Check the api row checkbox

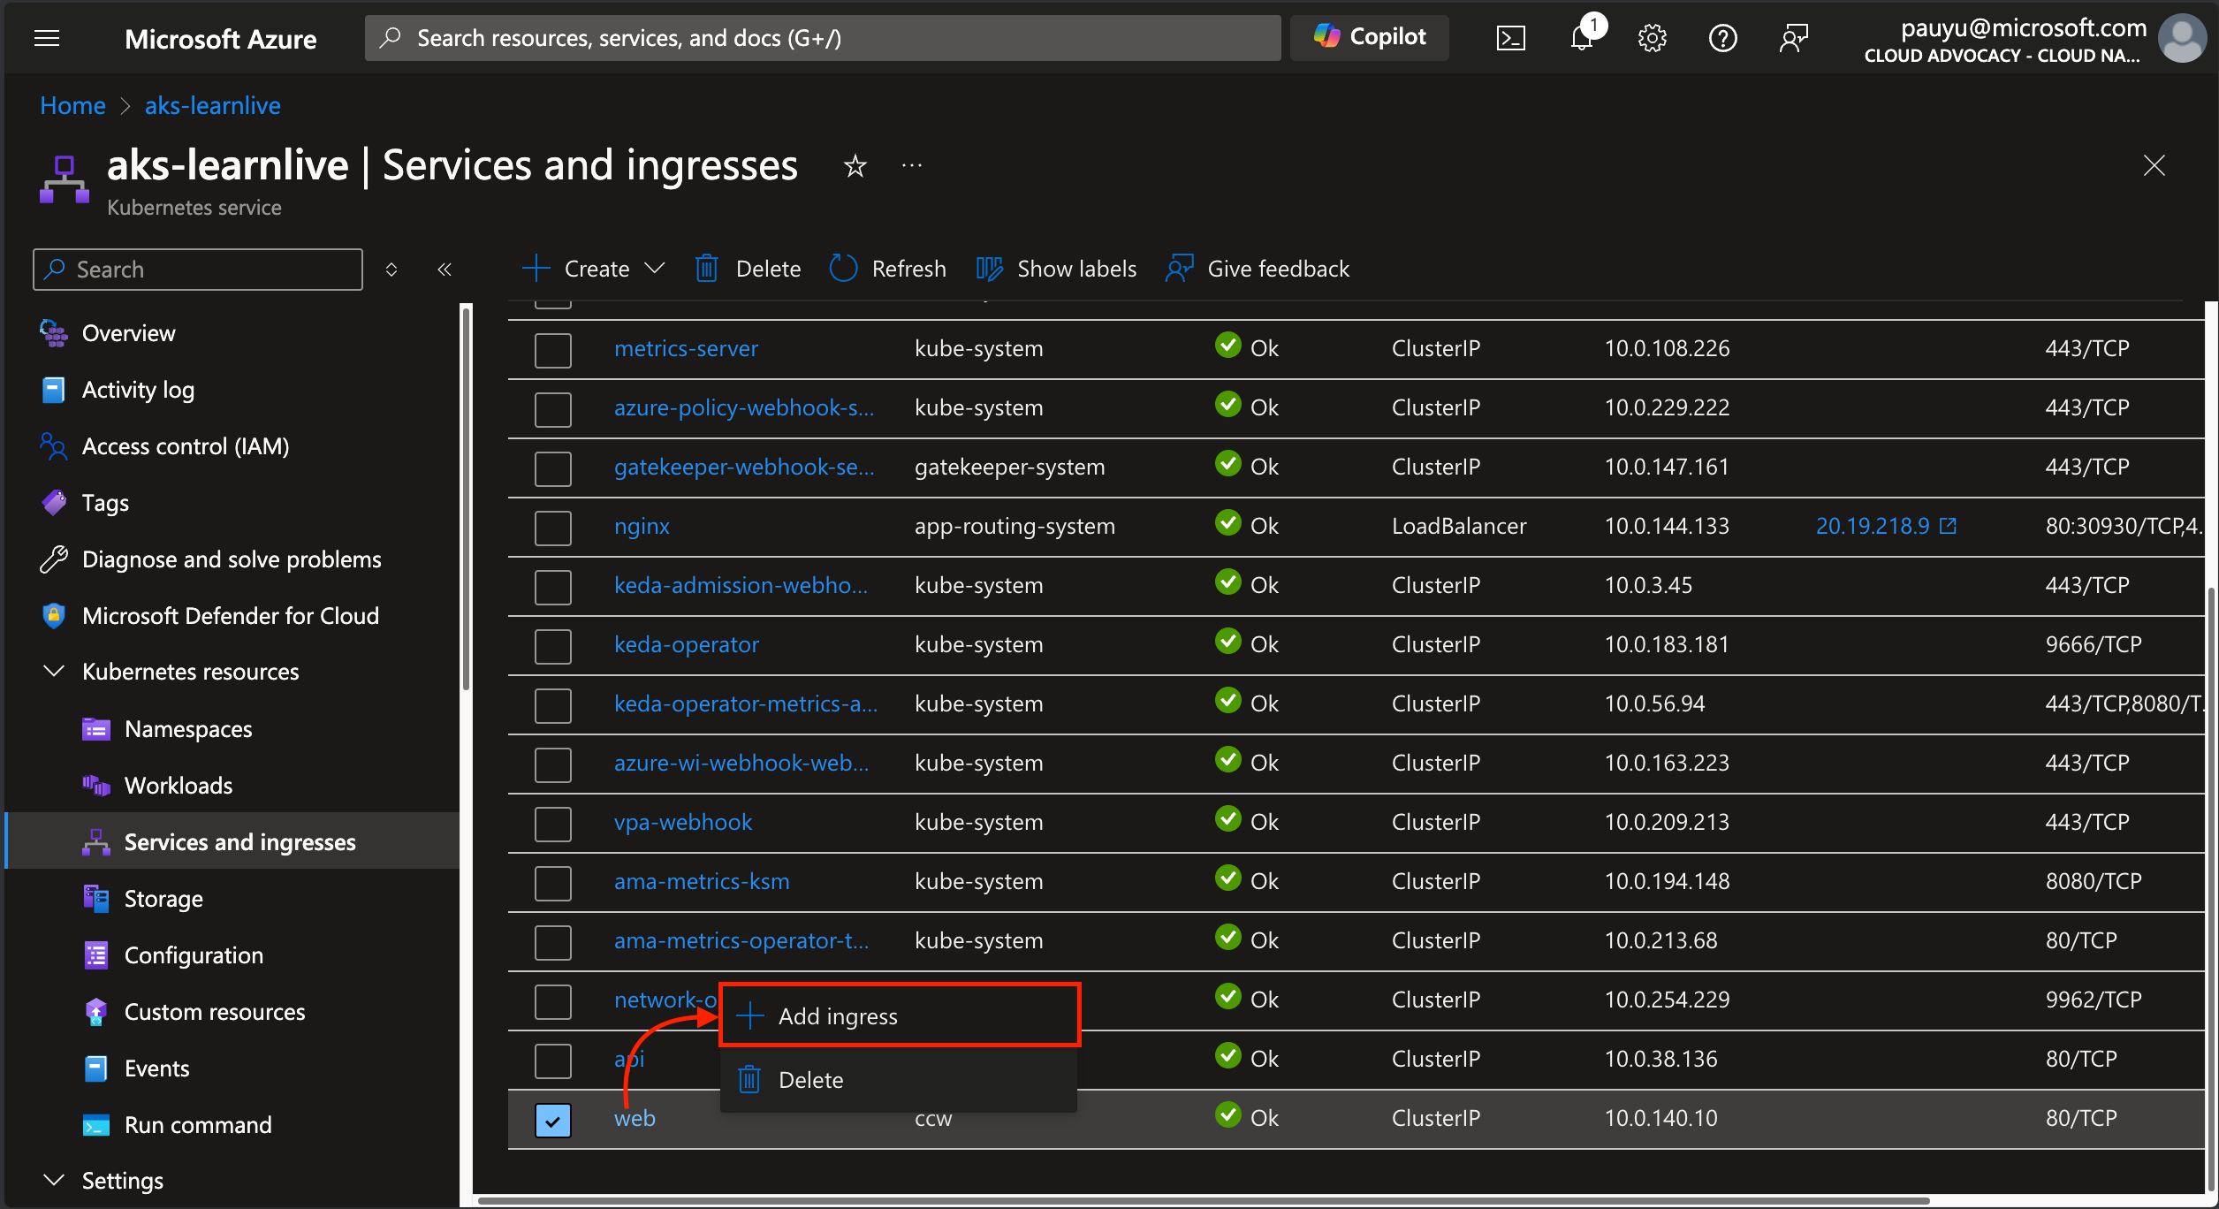point(553,1061)
